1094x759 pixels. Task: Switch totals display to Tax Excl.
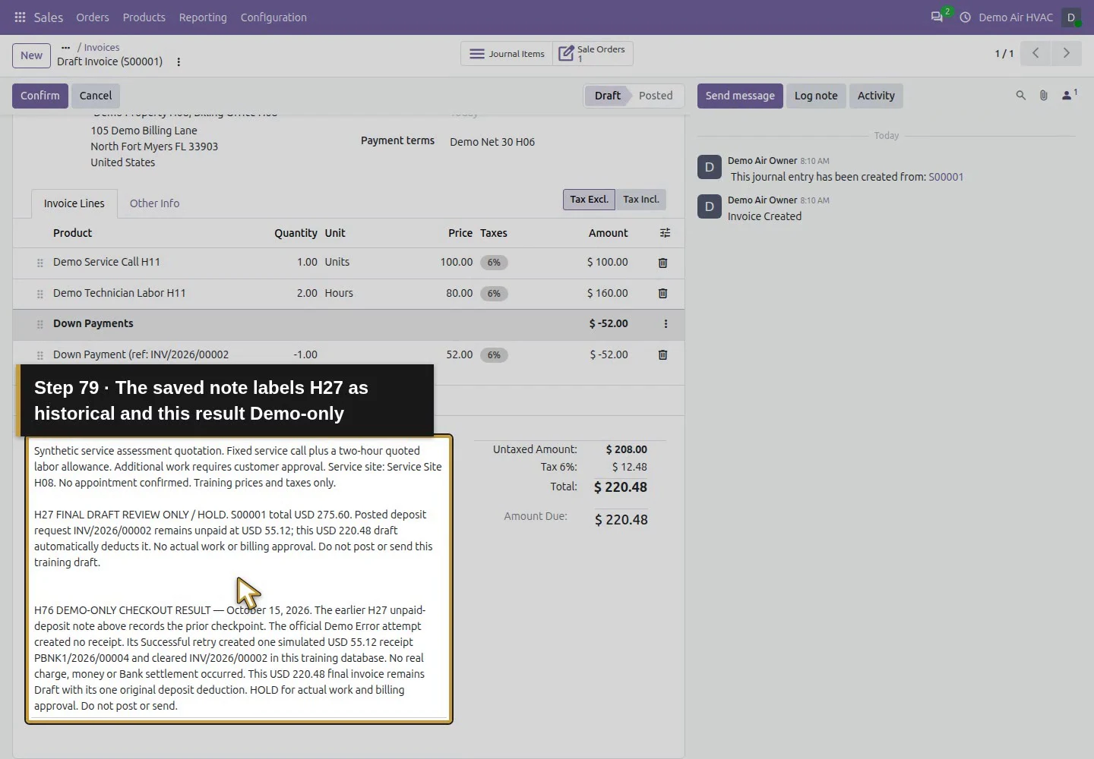click(x=590, y=200)
